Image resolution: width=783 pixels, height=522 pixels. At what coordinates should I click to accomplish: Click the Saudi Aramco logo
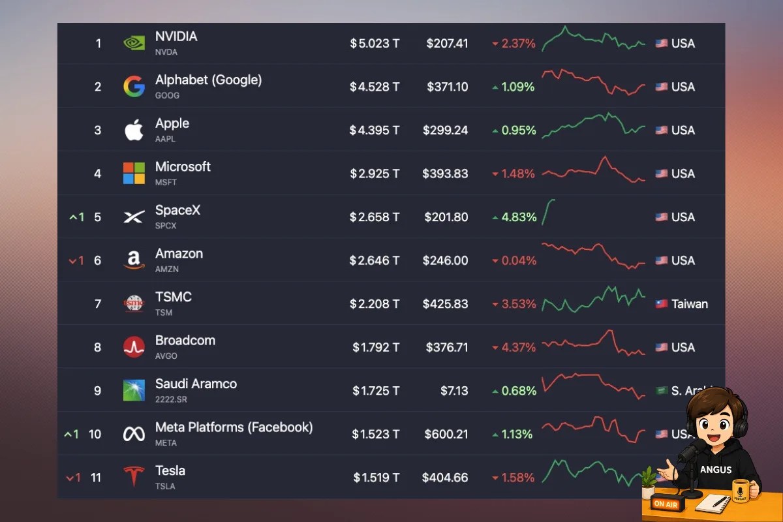click(134, 390)
